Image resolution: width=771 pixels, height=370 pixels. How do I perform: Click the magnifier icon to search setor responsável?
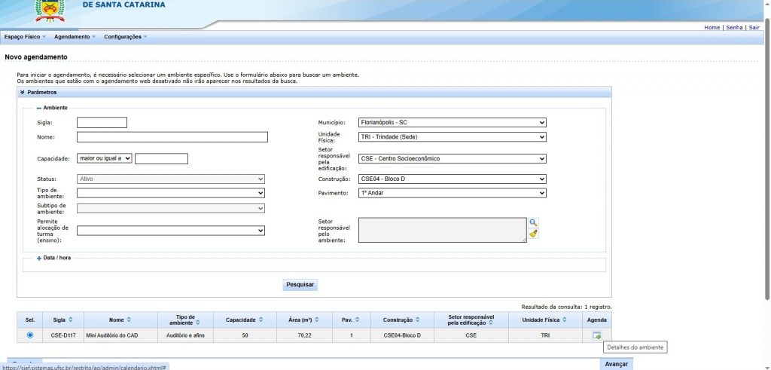tap(533, 222)
